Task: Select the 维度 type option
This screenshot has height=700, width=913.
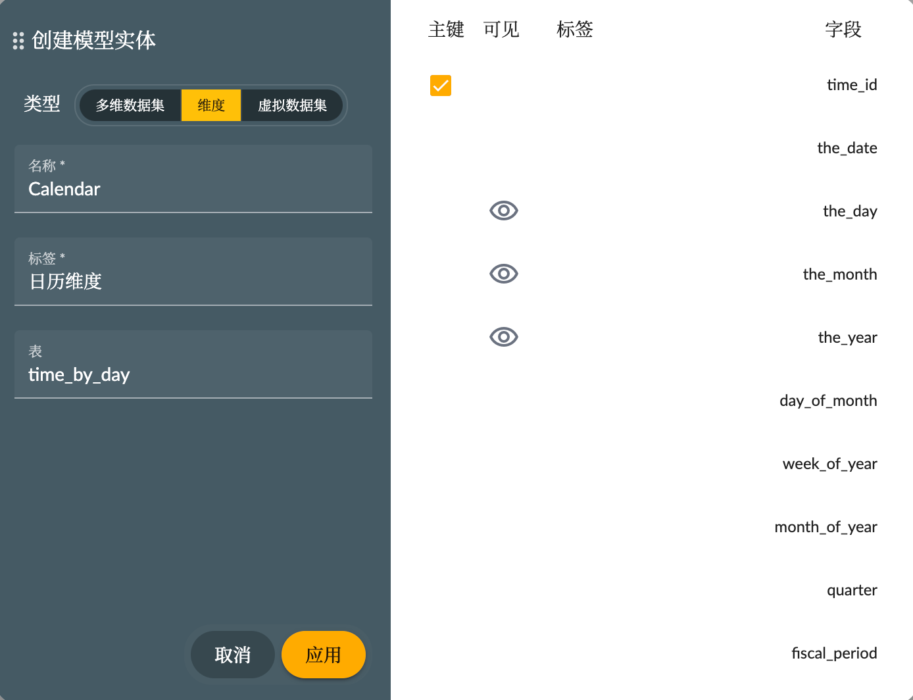Action: coord(210,105)
